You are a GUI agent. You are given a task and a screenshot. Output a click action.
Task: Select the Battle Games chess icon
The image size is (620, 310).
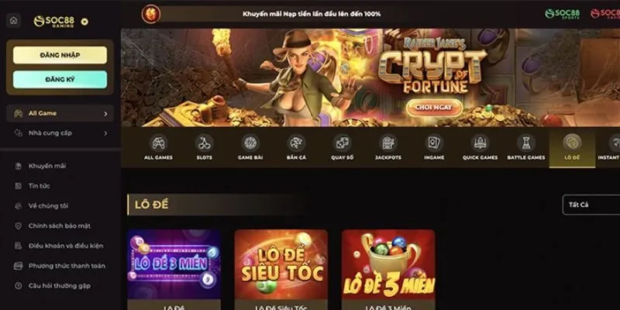[526, 143]
